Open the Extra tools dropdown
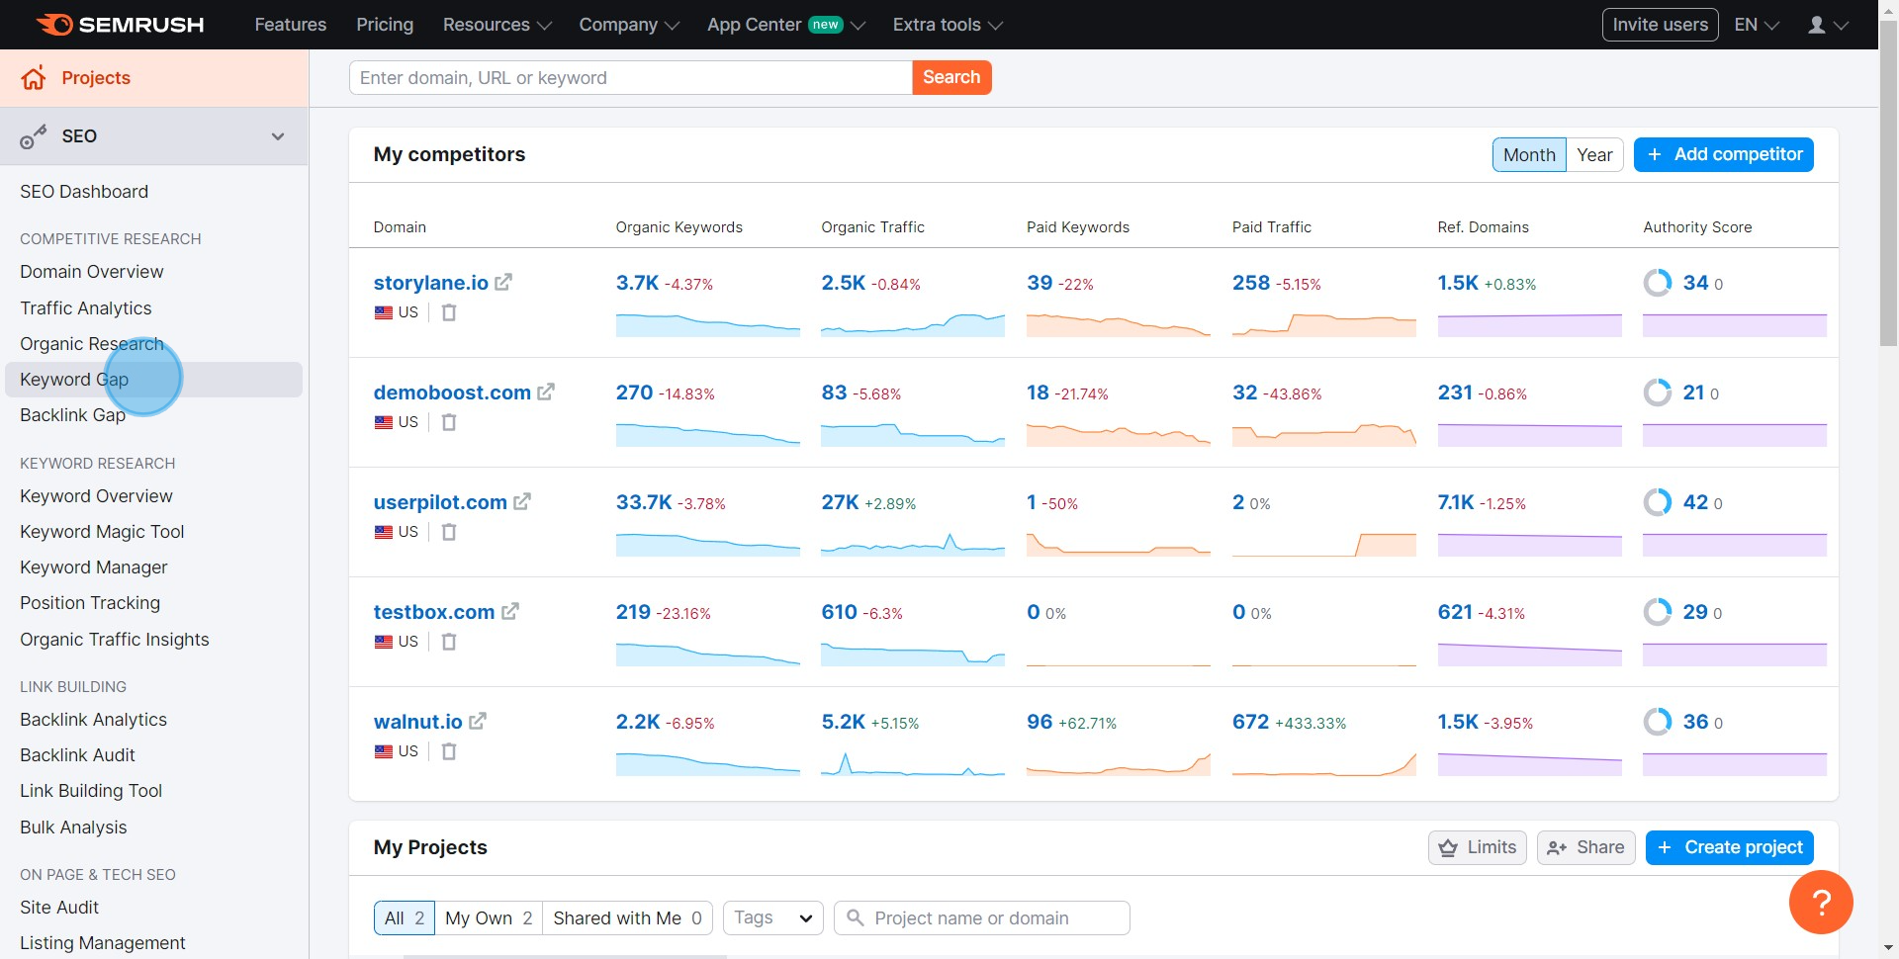The height and width of the screenshot is (959, 1899). 948,25
